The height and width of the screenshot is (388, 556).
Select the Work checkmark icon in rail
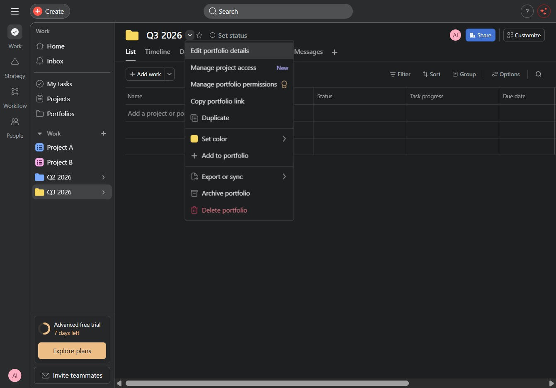pyautogui.click(x=15, y=32)
